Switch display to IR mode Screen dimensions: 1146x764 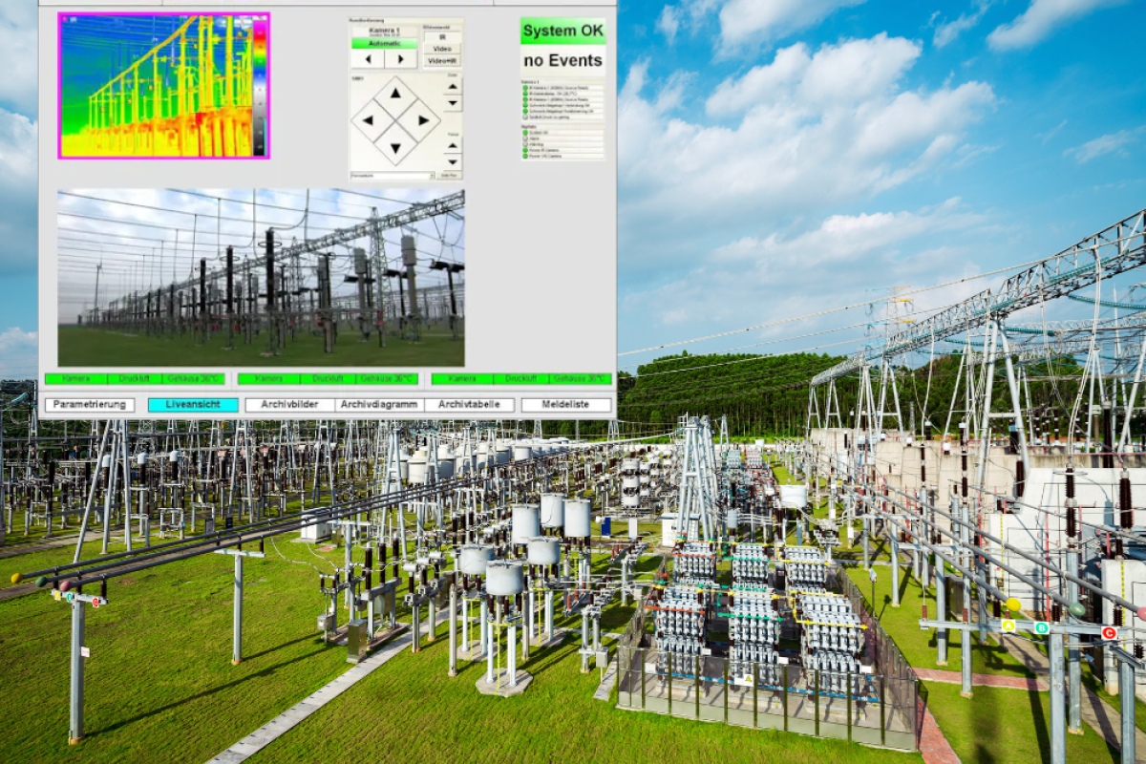click(443, 36)
